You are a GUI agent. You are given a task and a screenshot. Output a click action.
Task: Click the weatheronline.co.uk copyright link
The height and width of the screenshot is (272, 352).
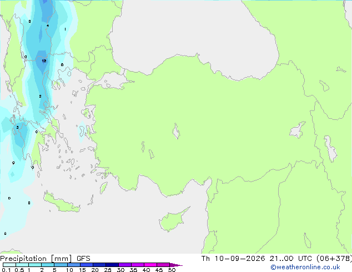[x=305, y=267]
